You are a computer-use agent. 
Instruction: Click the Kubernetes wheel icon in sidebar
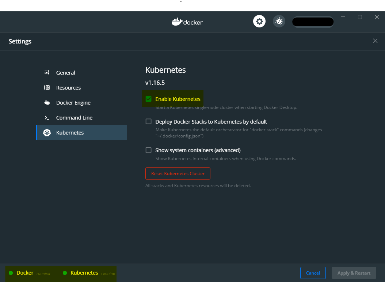(x=47, y=132)
